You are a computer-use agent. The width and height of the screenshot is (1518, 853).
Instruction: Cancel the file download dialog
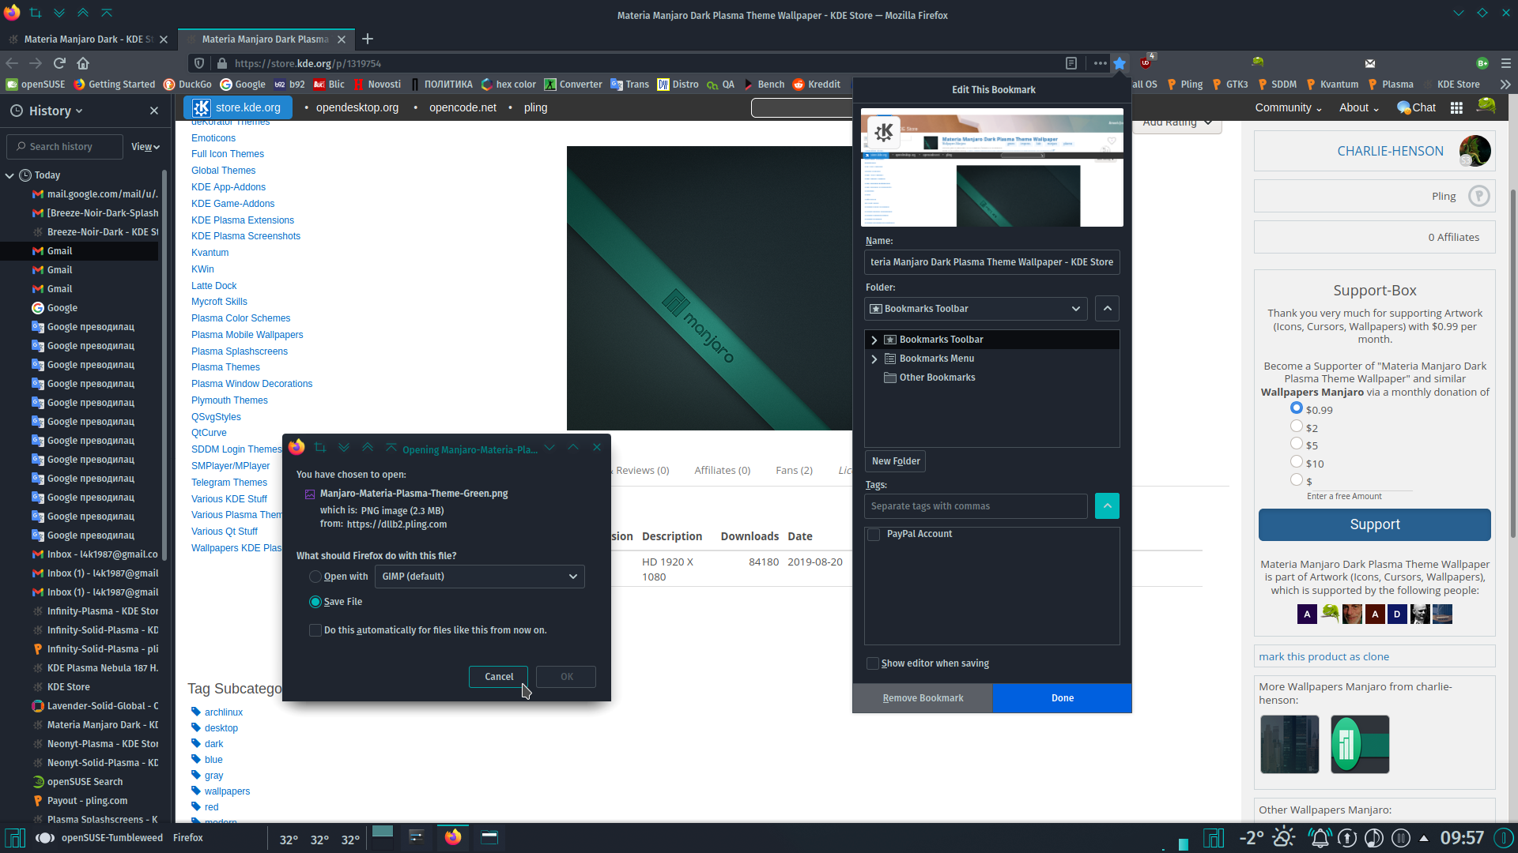[499, 677]
